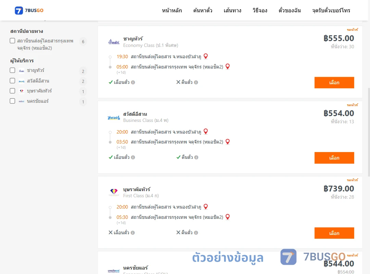Show เลื่อนตั๋ว info icon on บุษราคัมทัวร์ card
This screenshot has width=370, height=274.
133,233
